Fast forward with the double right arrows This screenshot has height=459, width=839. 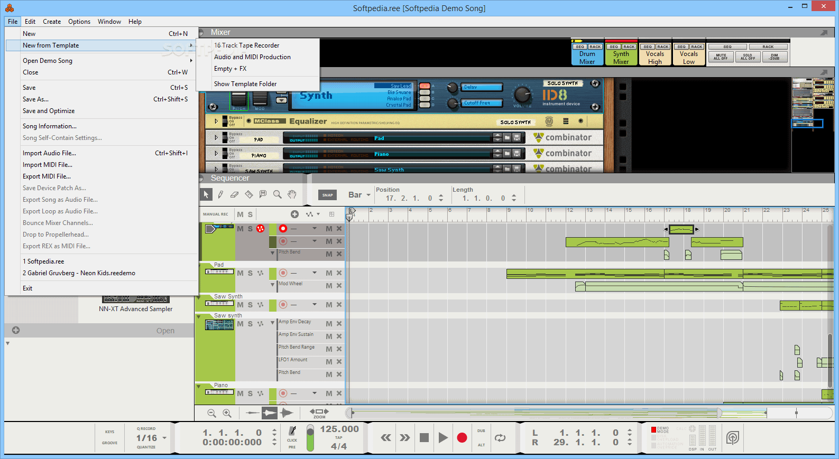tap(405, 437)
